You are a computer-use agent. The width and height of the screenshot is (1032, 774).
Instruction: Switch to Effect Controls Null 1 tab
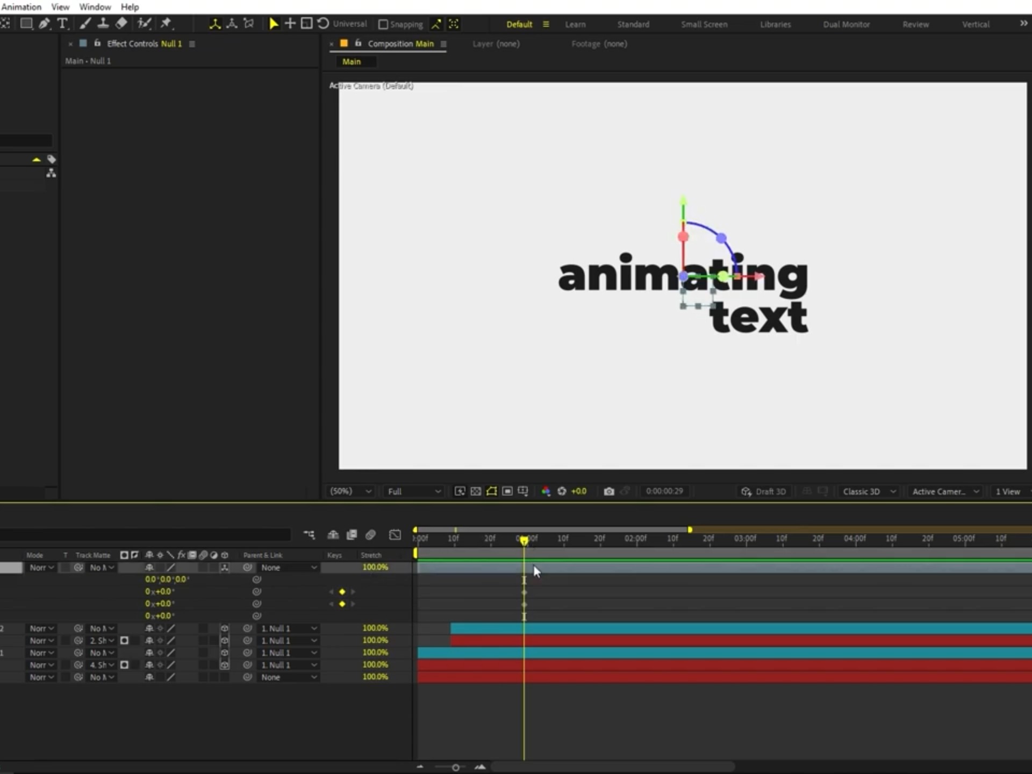[x=145, y=44]
